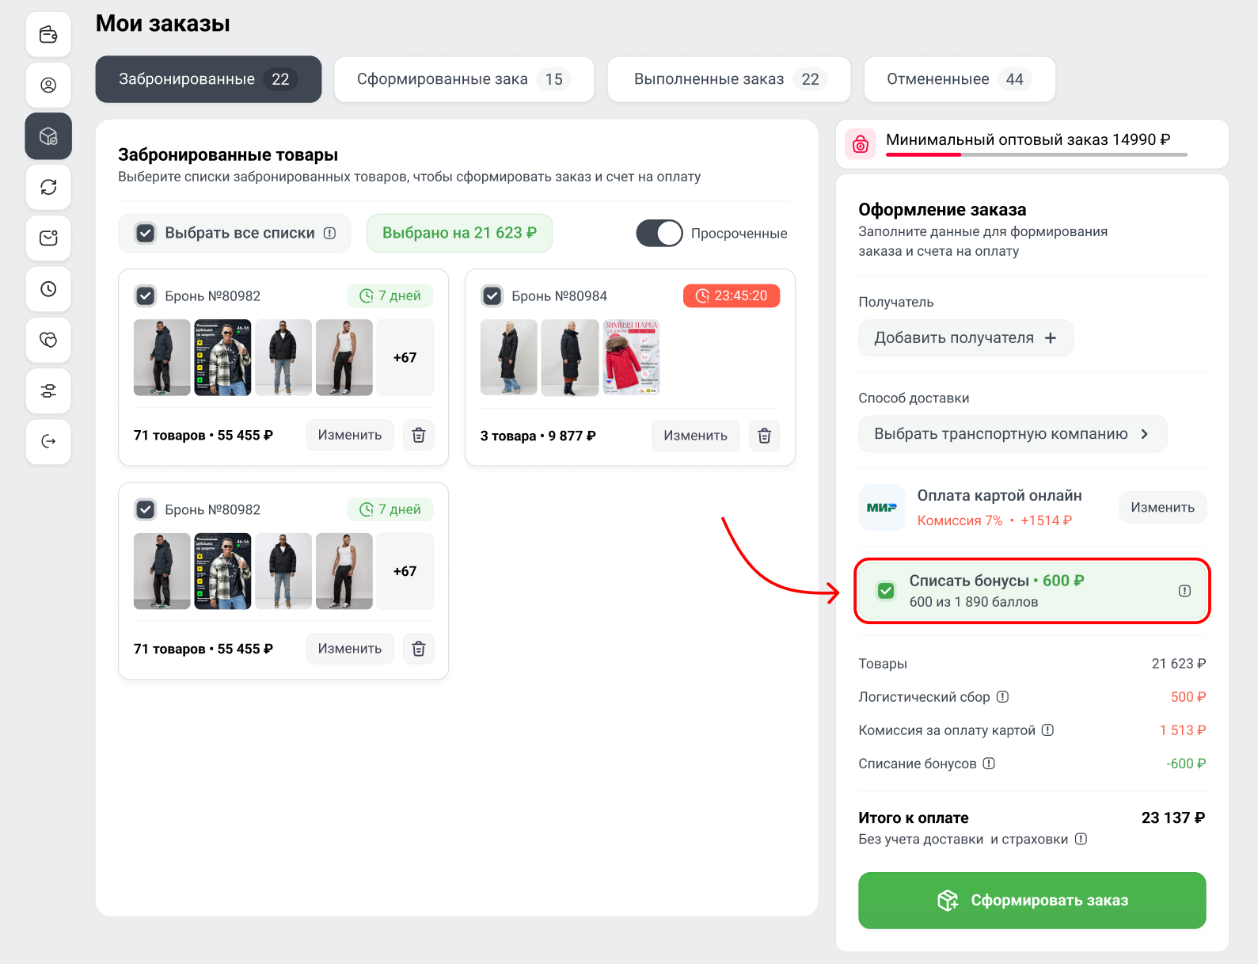Viewport: 1258px width, 964px height.
Task: Switch to Выполненные заказы tab
Action: coord(728,79)
